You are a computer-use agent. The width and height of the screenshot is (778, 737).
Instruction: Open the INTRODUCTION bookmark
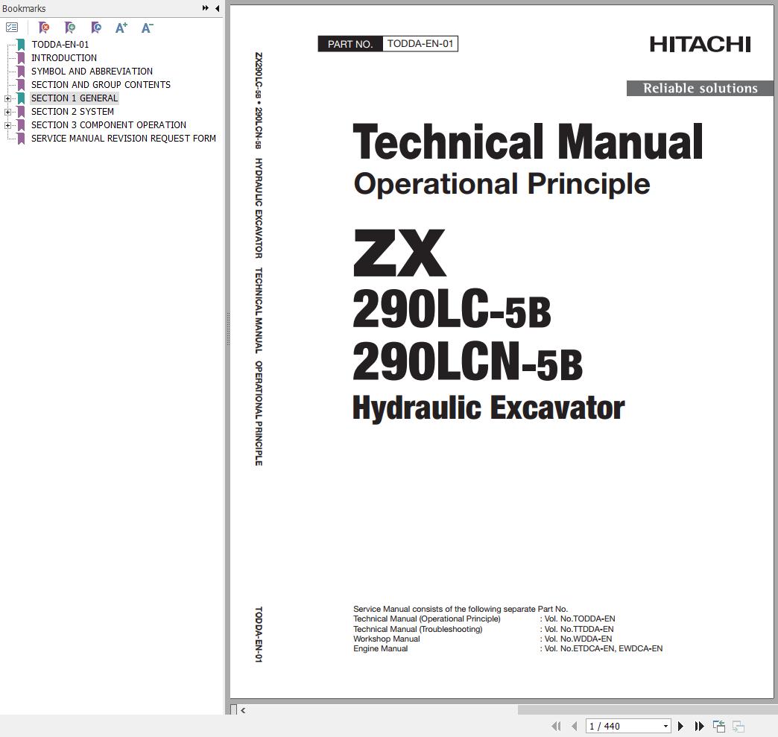point(64,58)
